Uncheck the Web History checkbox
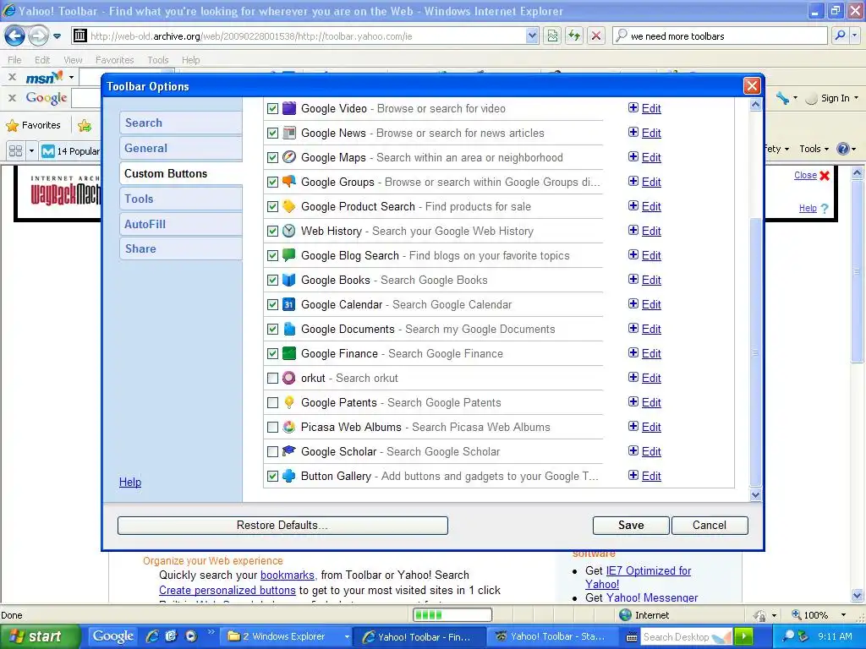The image size is (866, 649). [272, 231]
